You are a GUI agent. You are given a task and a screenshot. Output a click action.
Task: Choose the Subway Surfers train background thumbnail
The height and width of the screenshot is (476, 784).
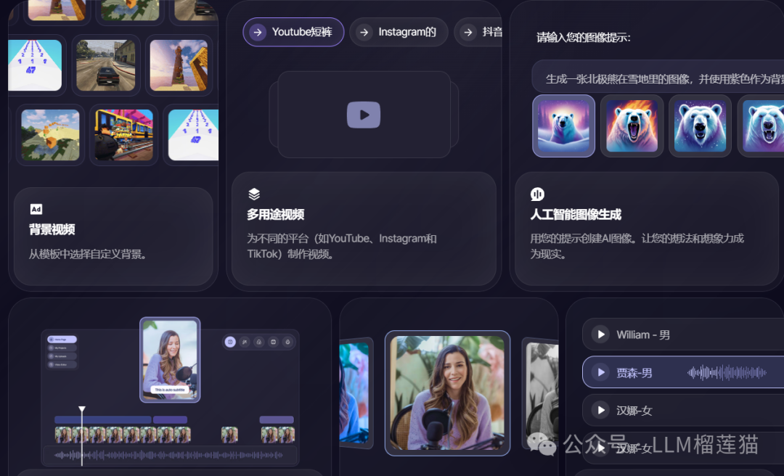(124, 135)
